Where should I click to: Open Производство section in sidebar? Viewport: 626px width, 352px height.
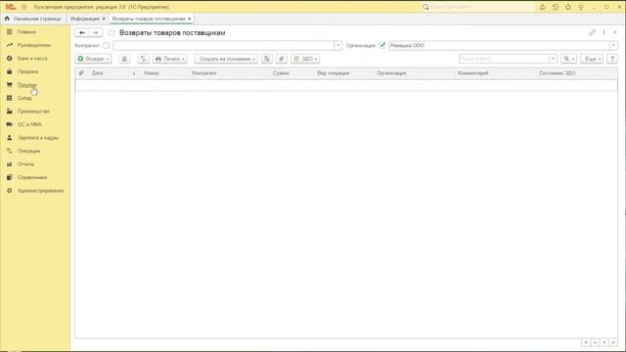33,110
